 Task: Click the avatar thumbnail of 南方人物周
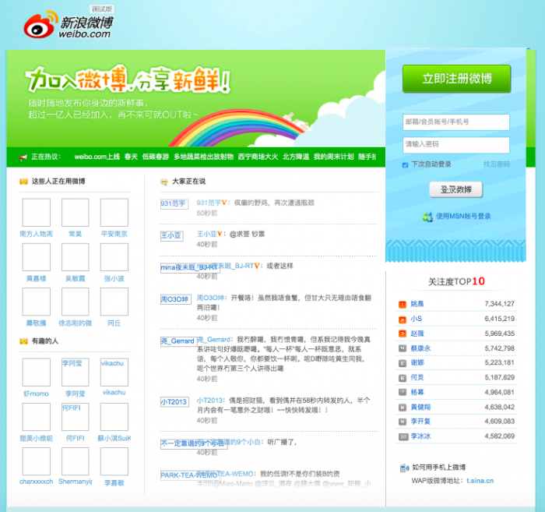click(36, 213)
